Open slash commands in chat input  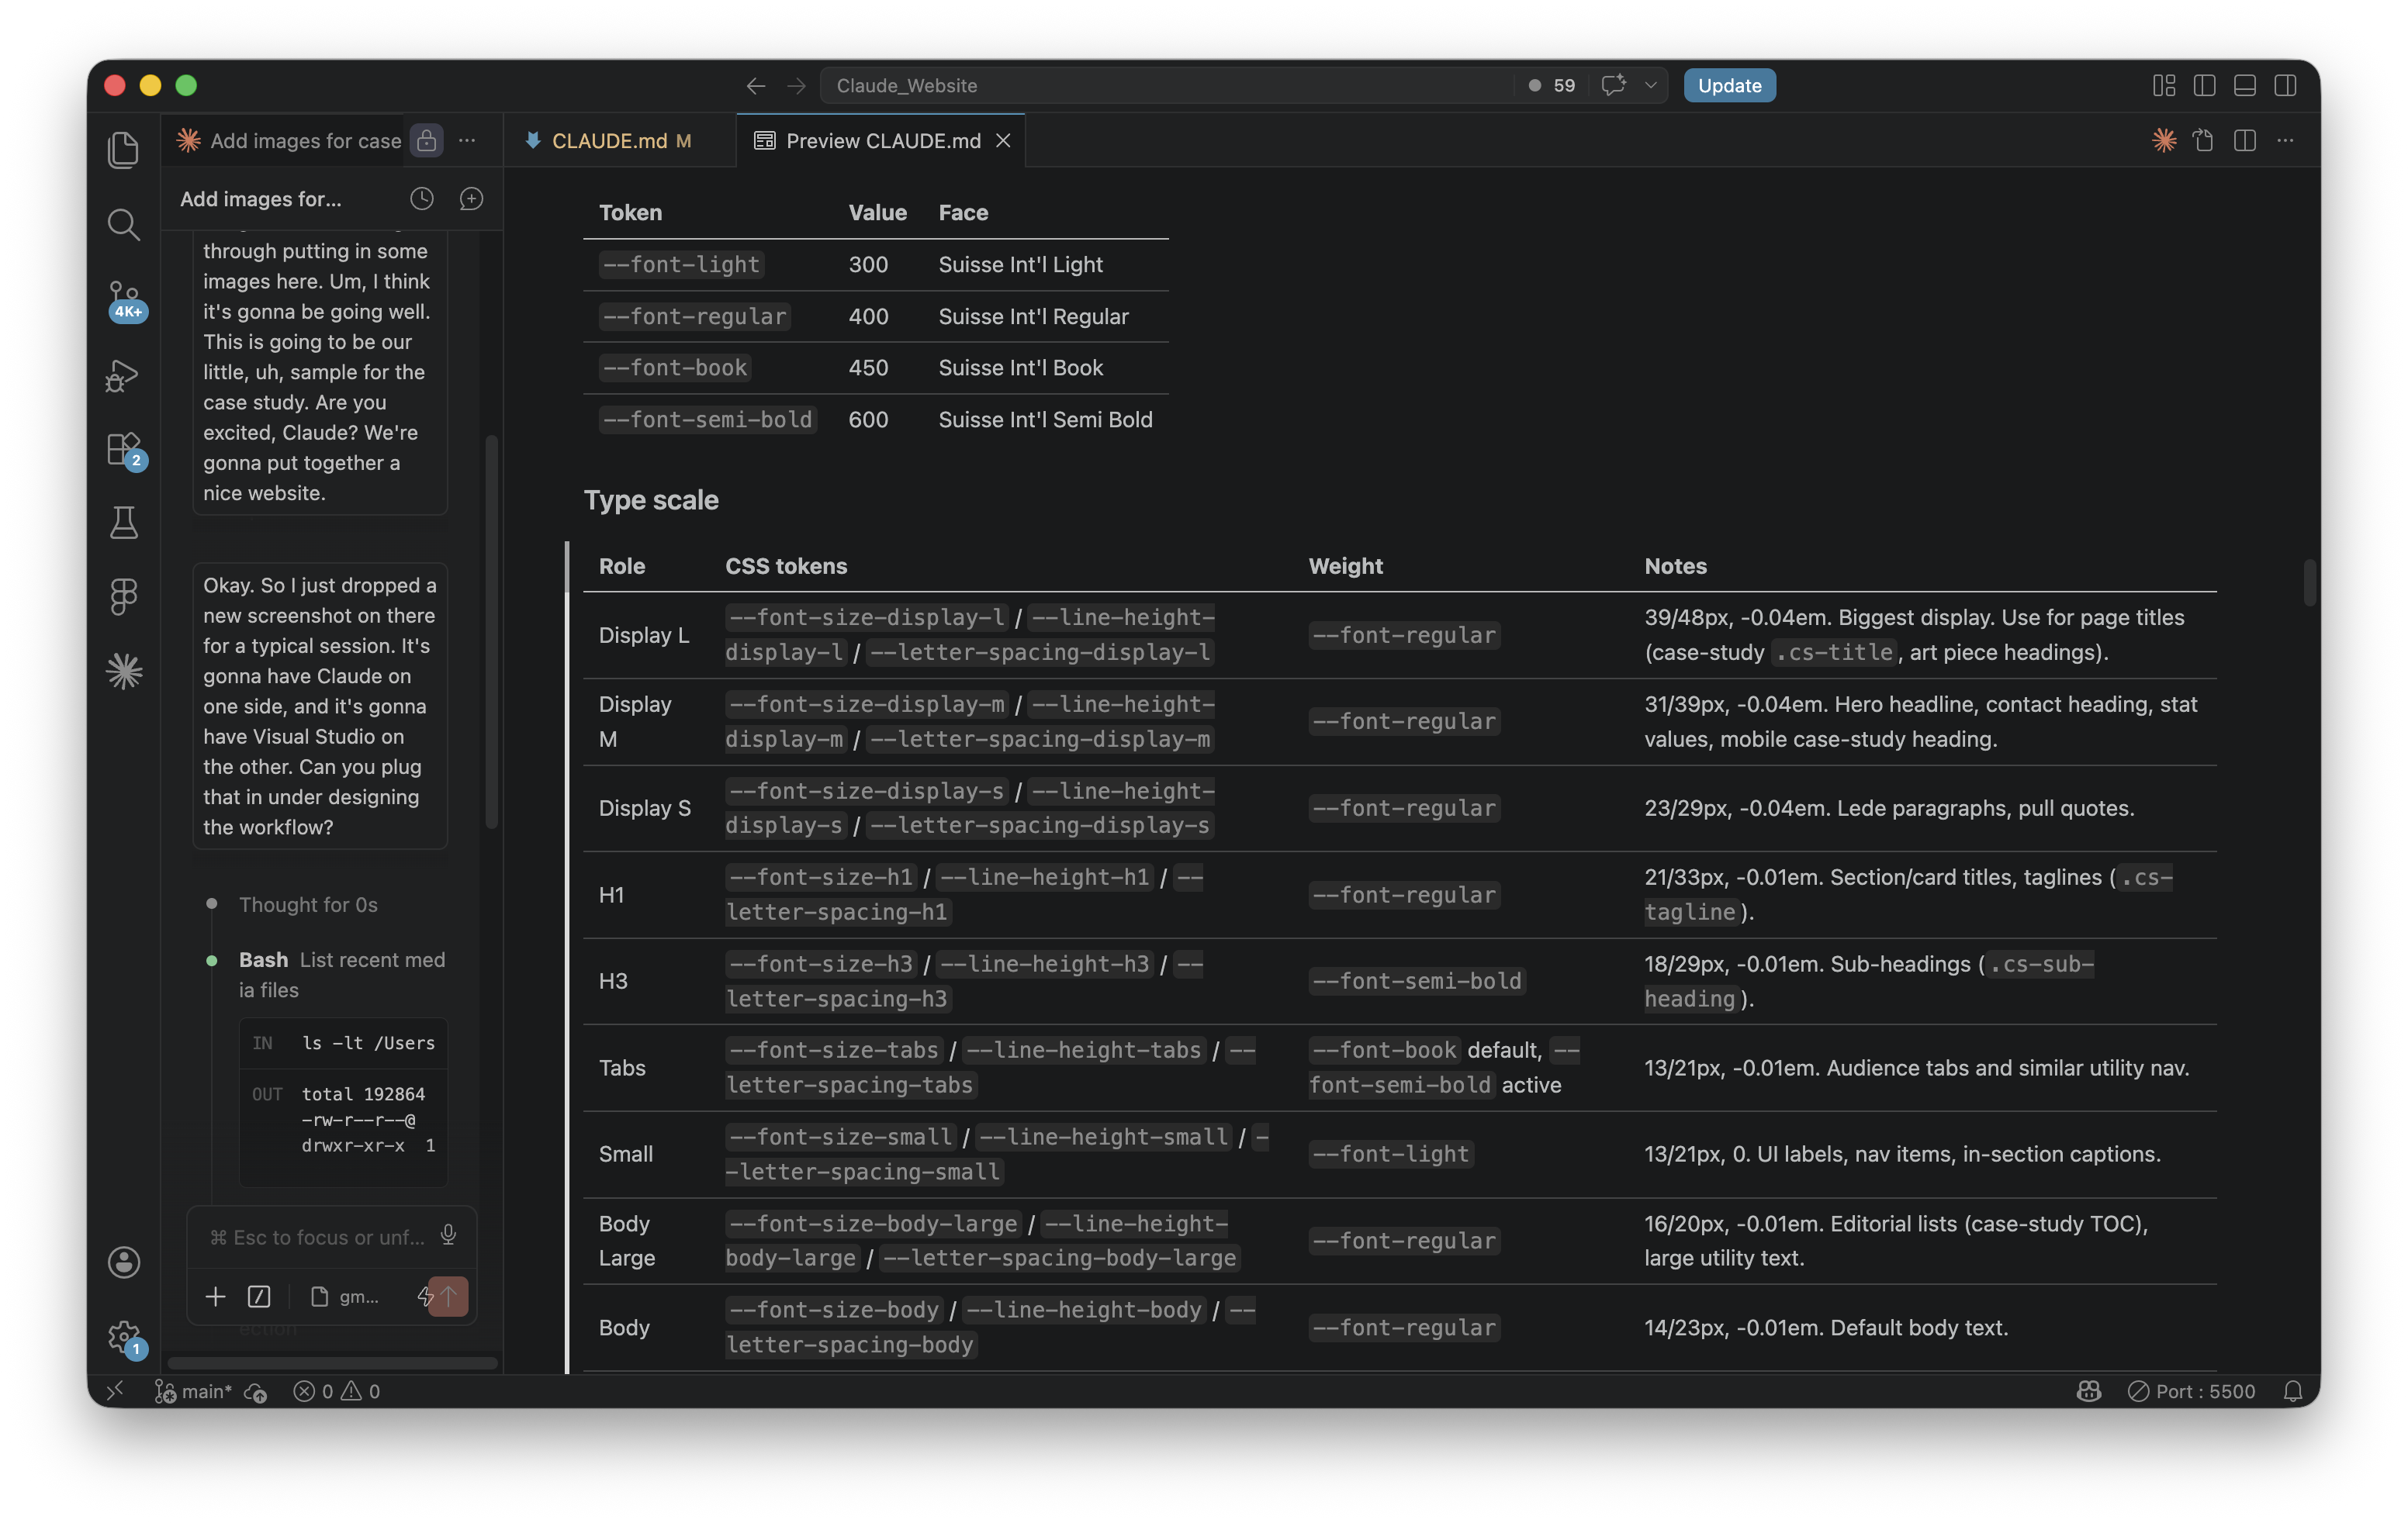pos(259,1296)
